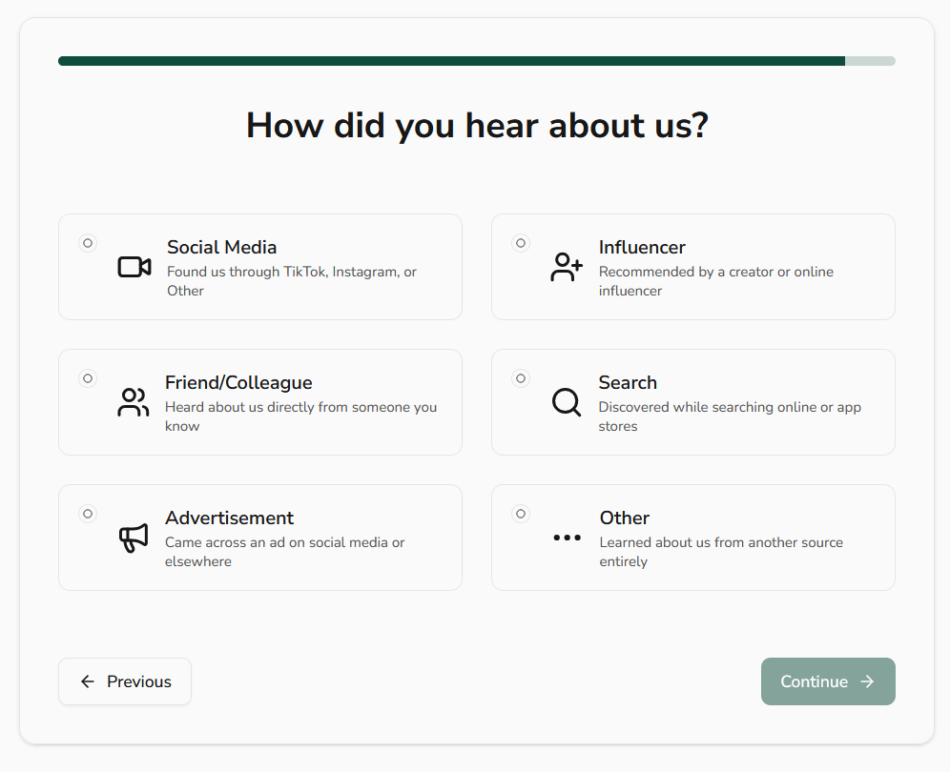Viewport: 950px width, 772px height.
Task: Click the three-dots icon for Other
Action: click(x=567, y=538)
